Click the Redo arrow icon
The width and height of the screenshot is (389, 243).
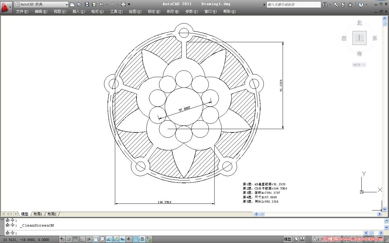[x=112, y=4]
